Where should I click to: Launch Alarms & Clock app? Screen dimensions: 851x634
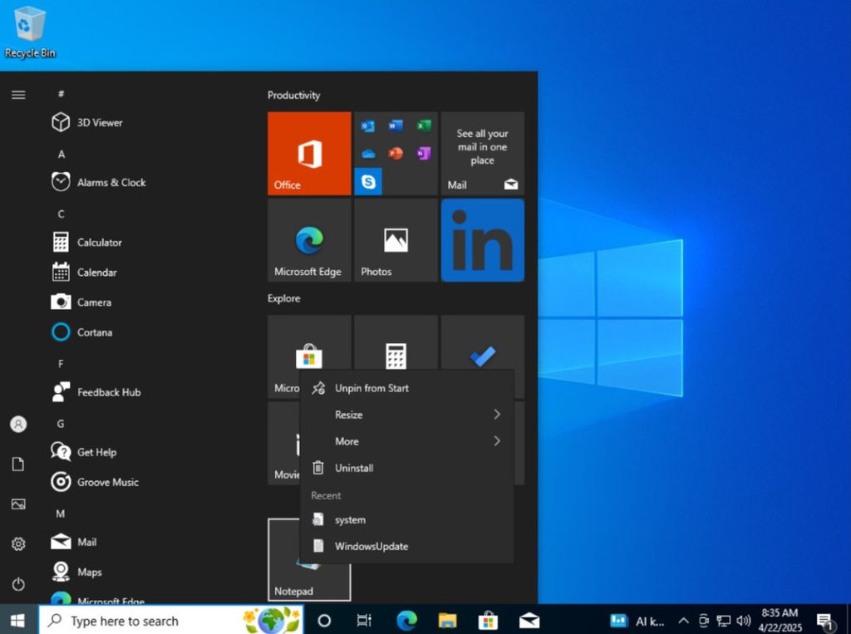111,182
